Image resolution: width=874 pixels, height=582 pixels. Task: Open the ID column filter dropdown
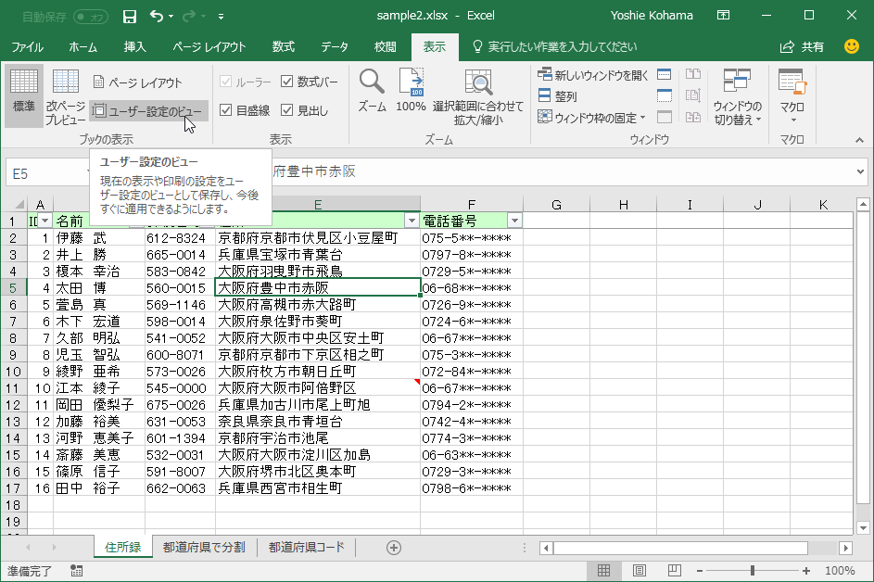45,221
